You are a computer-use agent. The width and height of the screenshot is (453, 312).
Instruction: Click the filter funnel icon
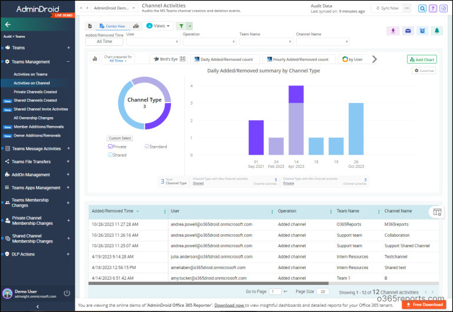click(181, 26)
